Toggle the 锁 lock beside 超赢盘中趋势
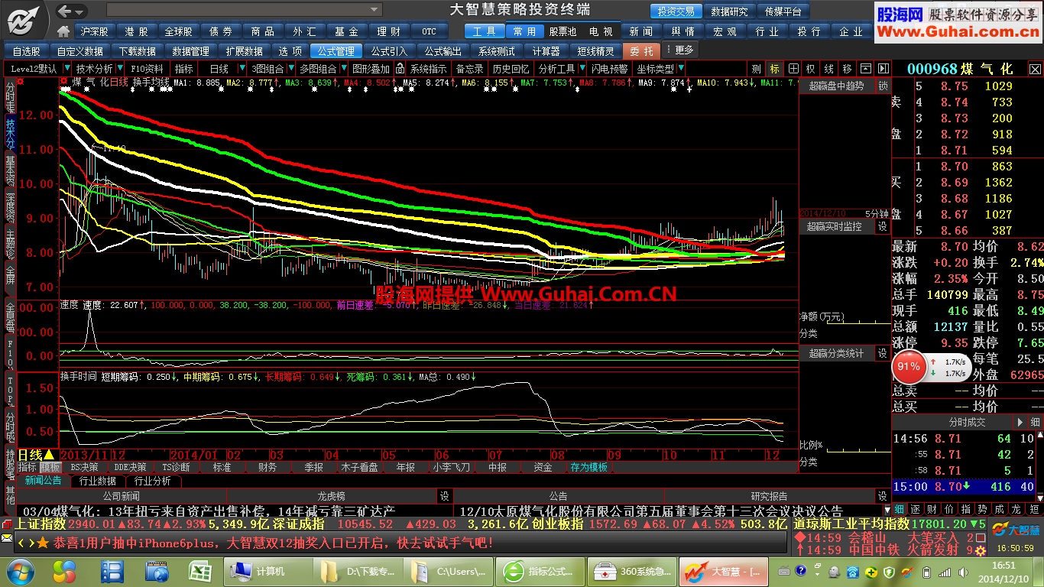The image size is (1044, 587). pos(883,86)
